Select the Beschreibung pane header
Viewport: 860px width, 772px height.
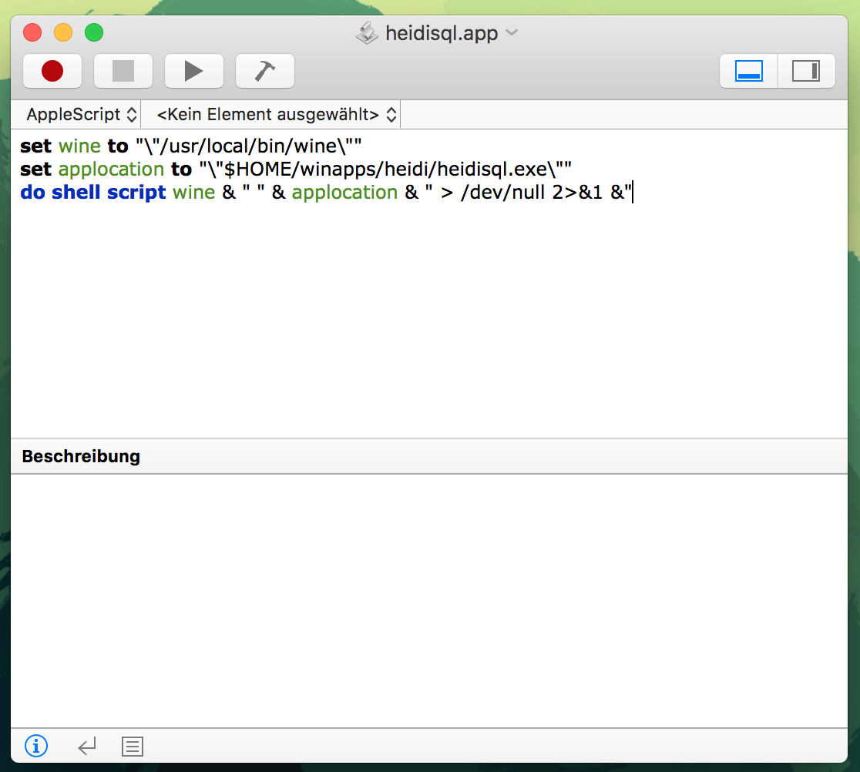coord(80,456)
